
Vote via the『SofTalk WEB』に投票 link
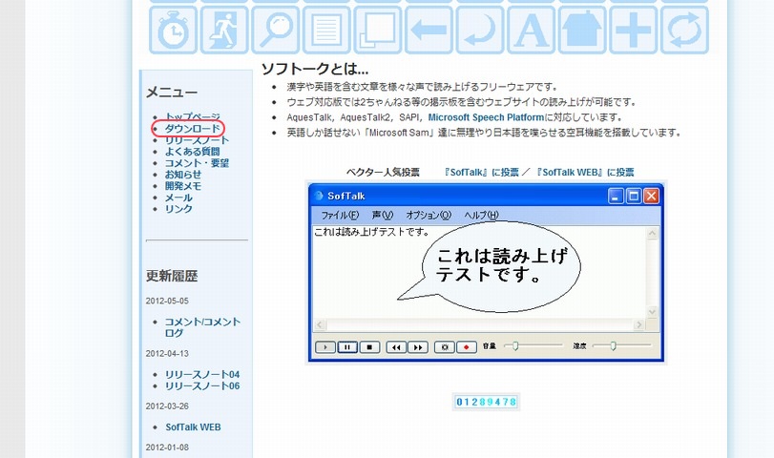coord(585,173)
